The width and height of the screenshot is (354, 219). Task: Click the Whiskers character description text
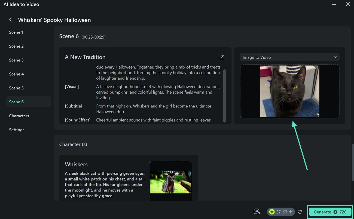click(x=105, y=185)
